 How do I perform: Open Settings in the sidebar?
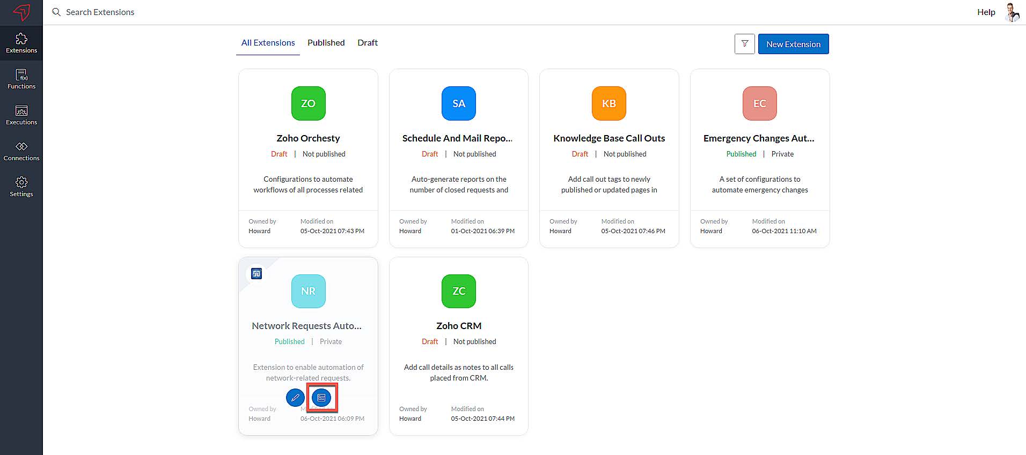point(21,187)
